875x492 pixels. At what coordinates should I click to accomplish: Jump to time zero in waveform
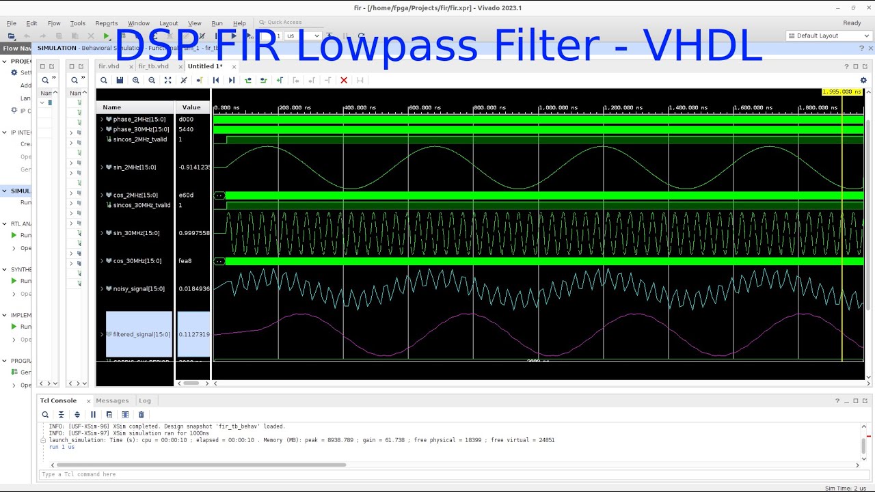pos(215,80)
